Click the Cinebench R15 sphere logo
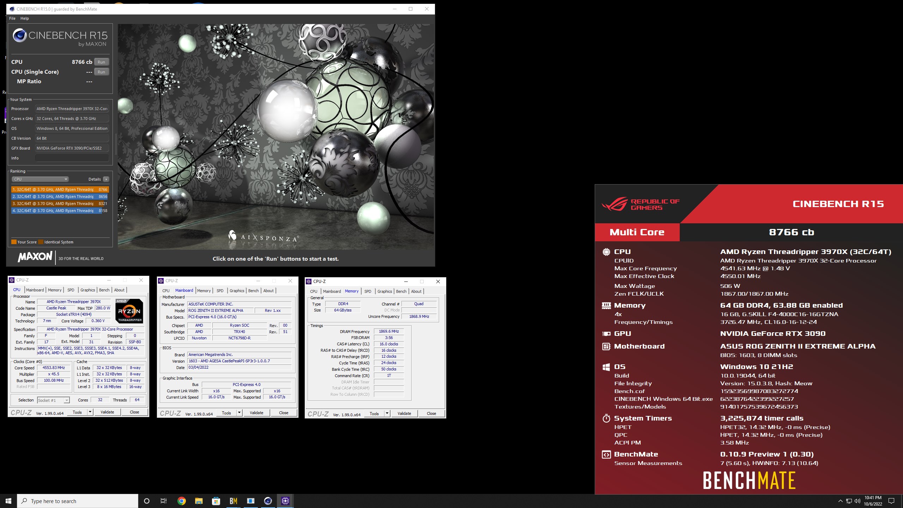Image resolution: width=903 pixels, height=508 pixels. point(19,36)
